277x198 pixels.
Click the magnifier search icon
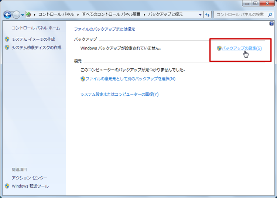(270, 15)
